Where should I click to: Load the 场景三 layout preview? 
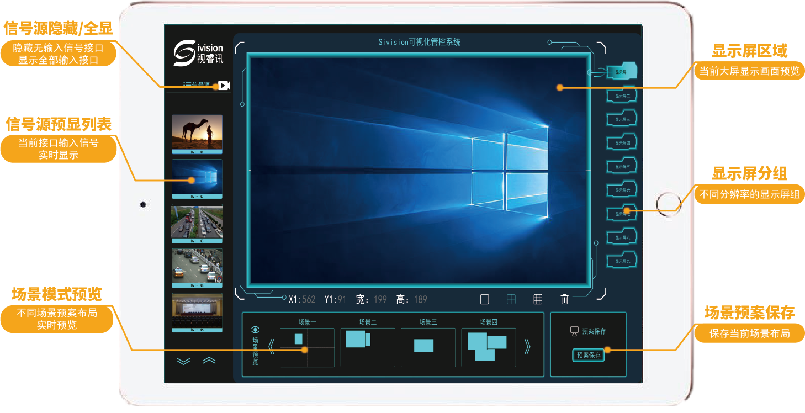[428, 347]
